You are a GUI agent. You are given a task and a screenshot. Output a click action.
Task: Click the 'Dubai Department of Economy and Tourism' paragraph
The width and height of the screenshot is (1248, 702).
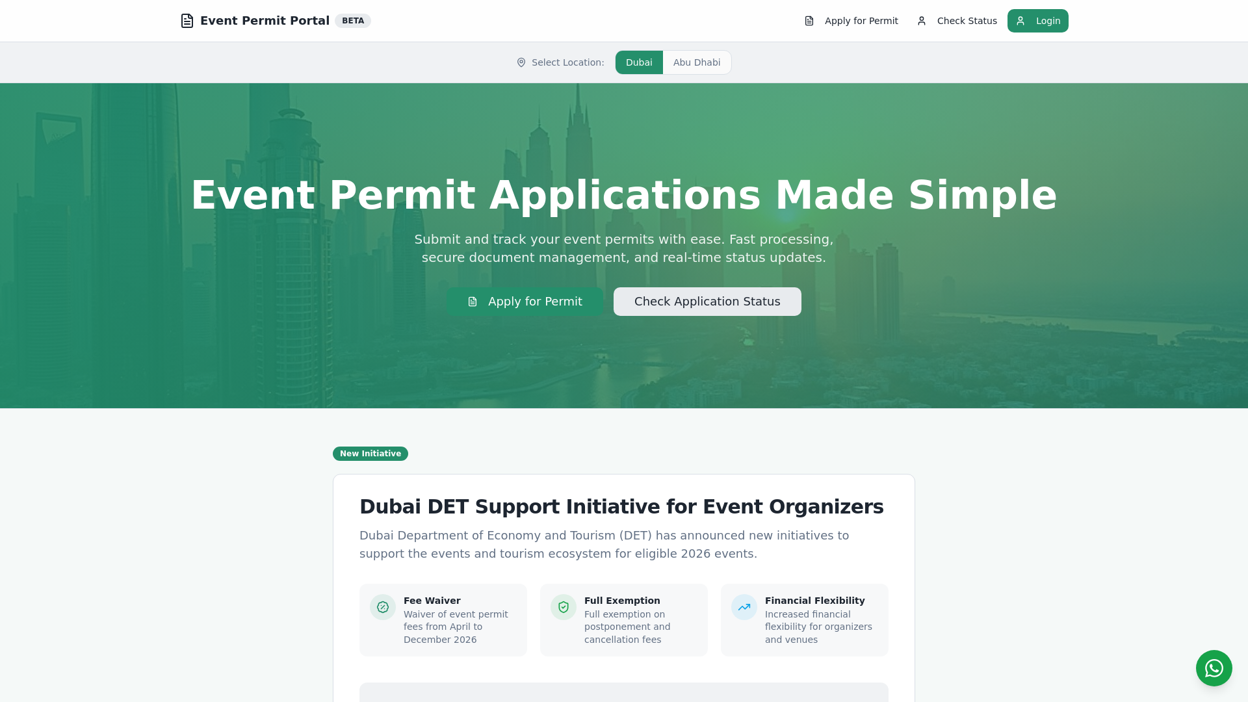point(604,545)
